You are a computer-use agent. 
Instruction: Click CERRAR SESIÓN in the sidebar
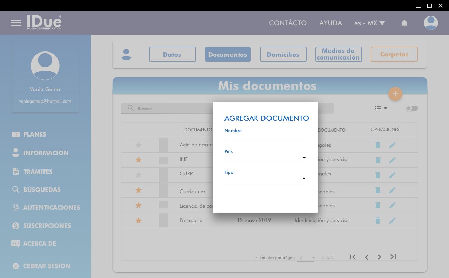point(46,266)
